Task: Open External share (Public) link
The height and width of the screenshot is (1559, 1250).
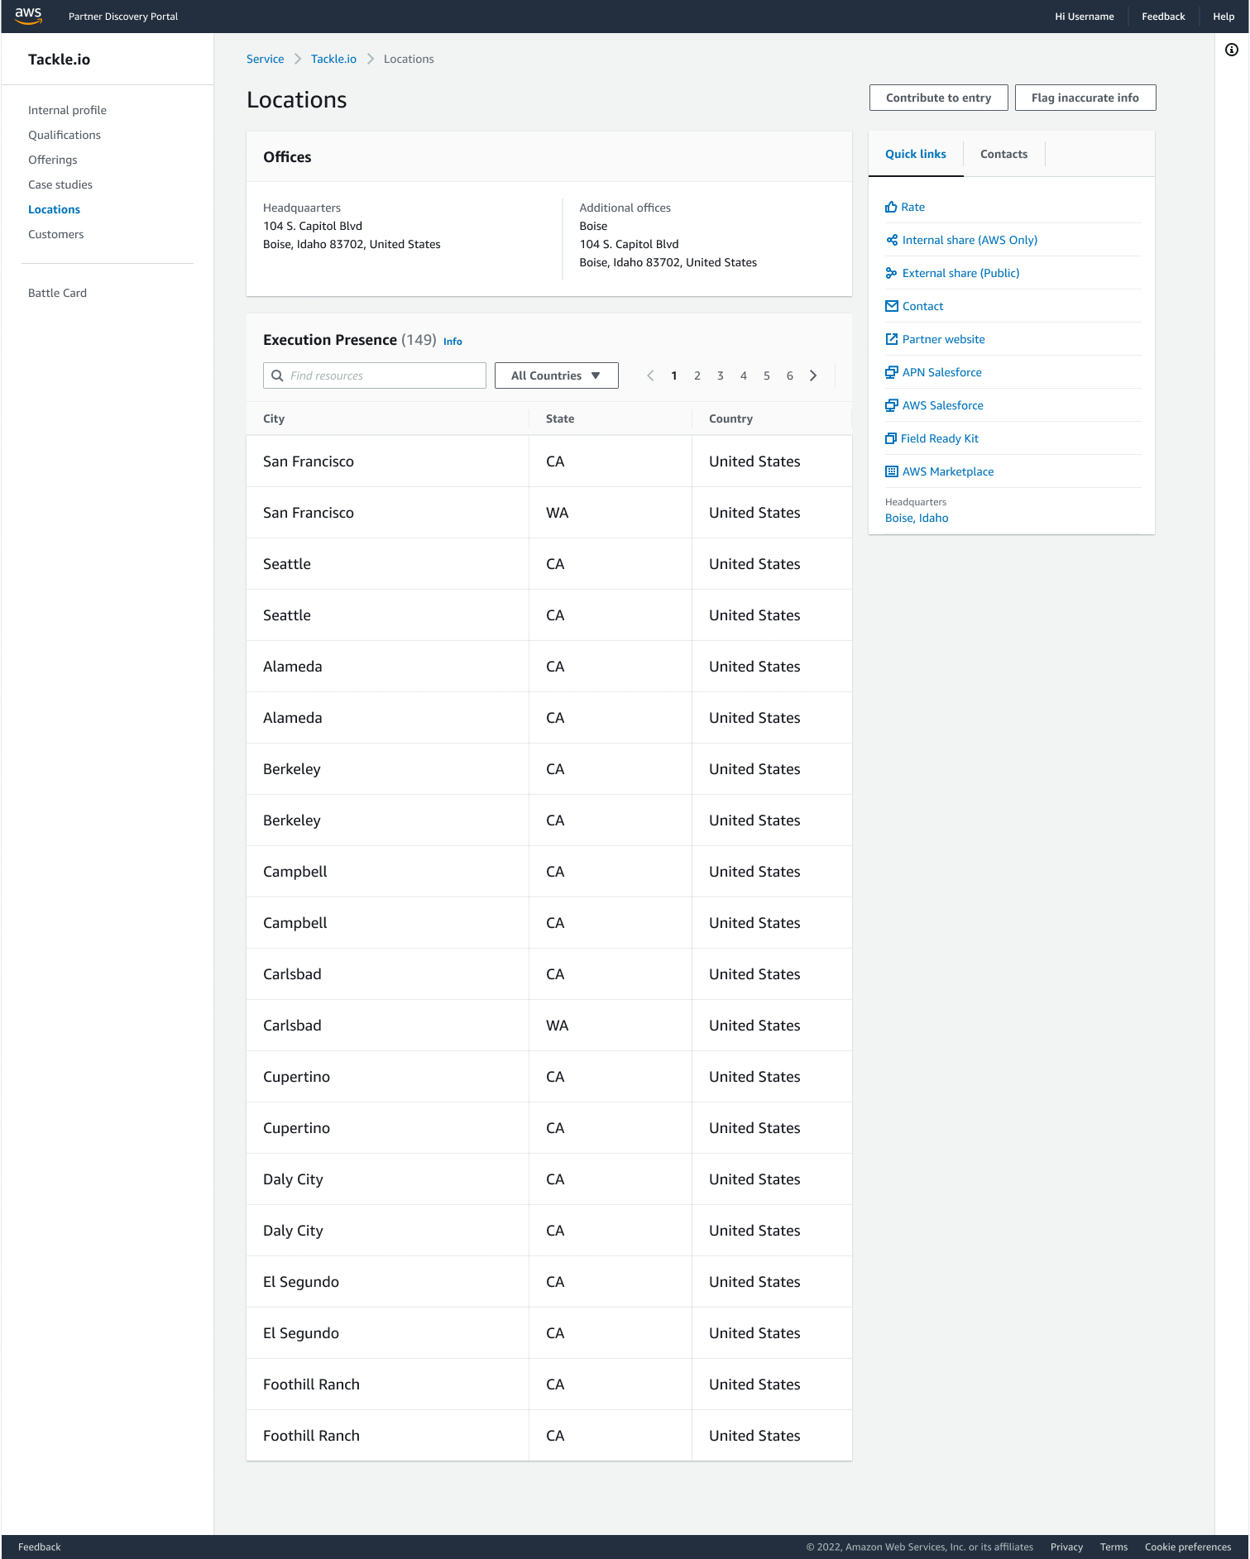Action: [960, 273]
